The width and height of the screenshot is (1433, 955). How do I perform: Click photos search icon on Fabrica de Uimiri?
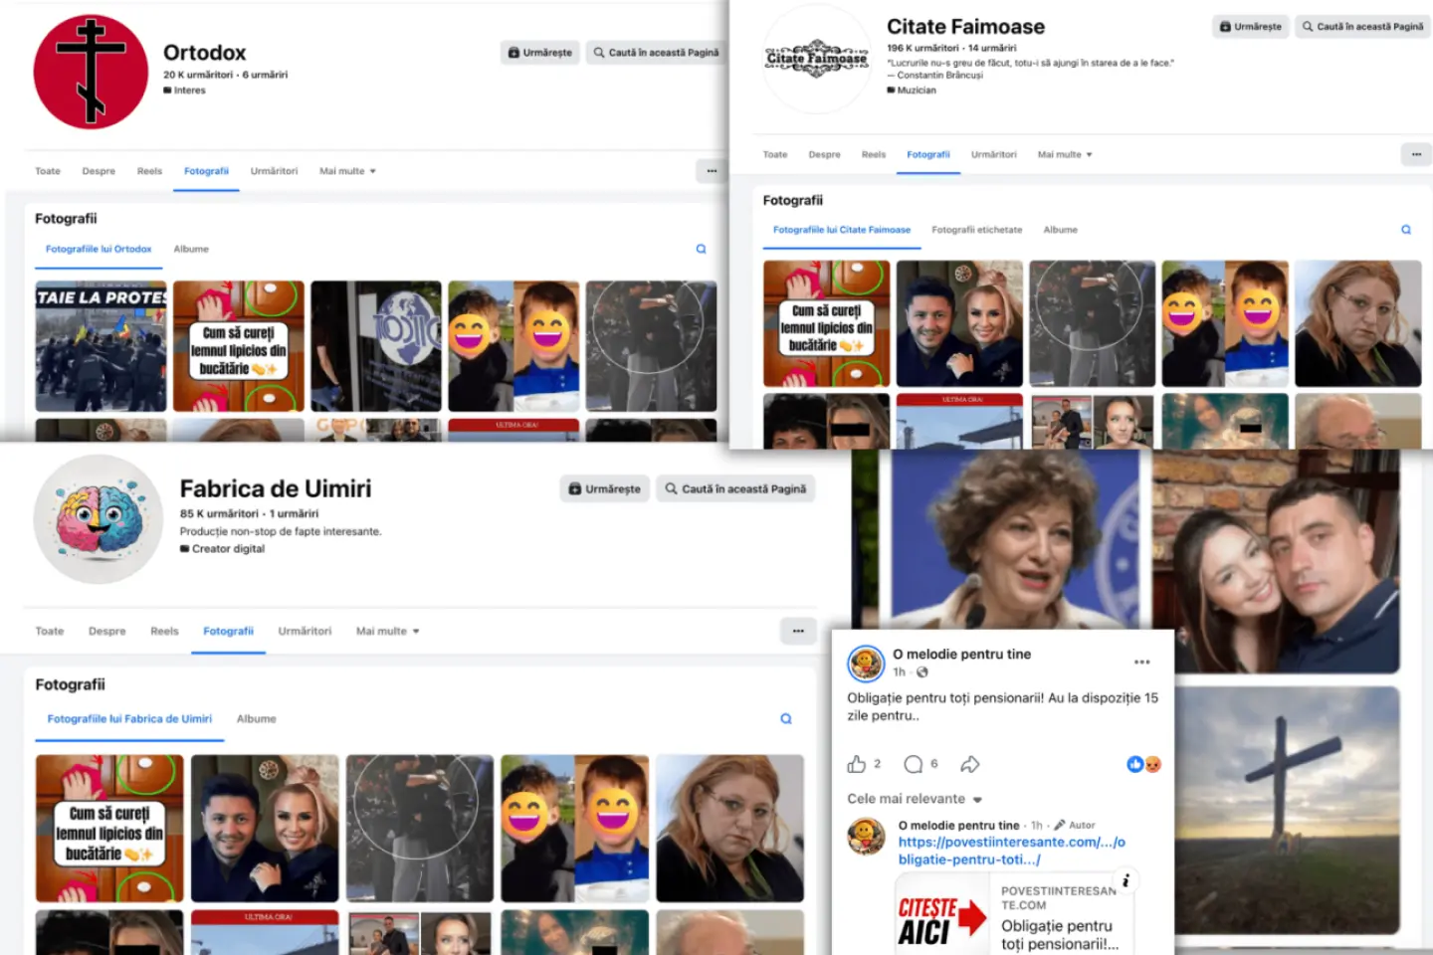[x=786, y=718]
